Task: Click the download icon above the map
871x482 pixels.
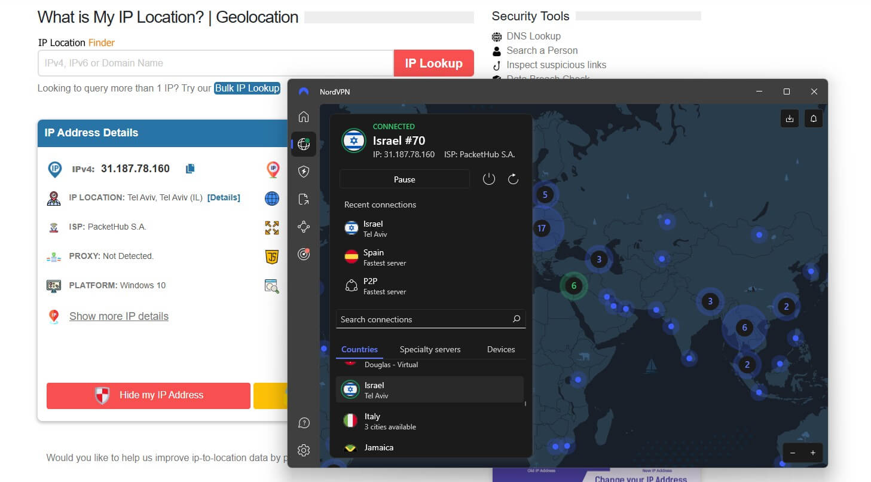Action: pos(789,118)
